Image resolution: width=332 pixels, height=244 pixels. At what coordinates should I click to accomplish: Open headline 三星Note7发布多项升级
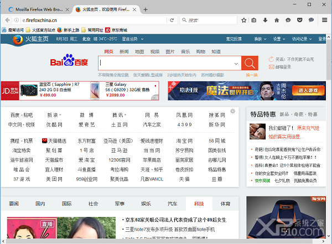coord(170,230)
